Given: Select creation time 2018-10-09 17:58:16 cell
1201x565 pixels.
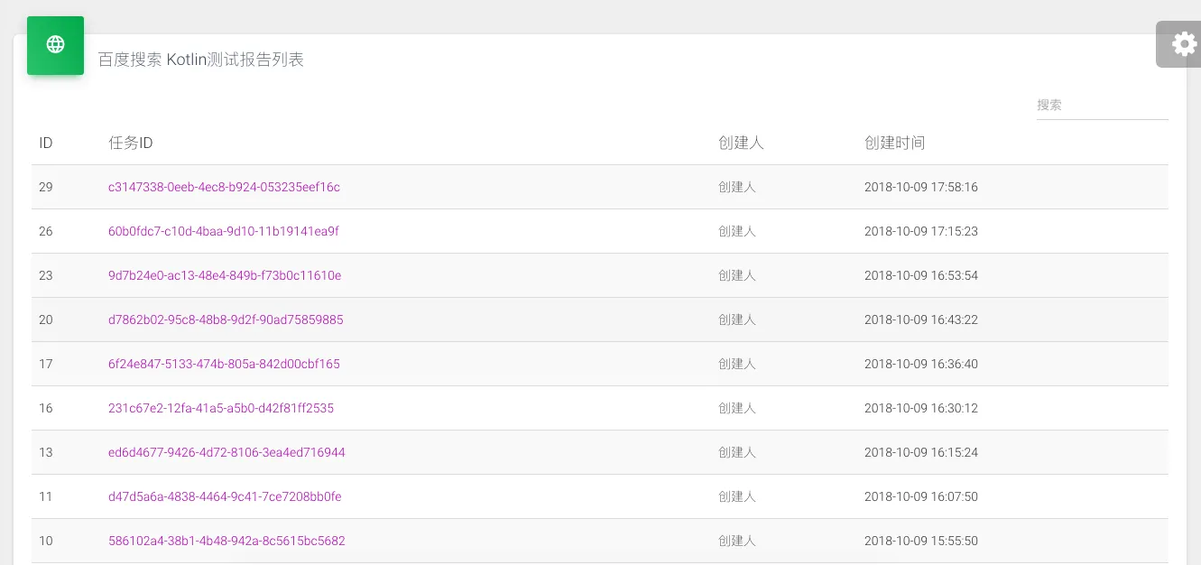Looking at the screenshot, I should click(920, 187).
